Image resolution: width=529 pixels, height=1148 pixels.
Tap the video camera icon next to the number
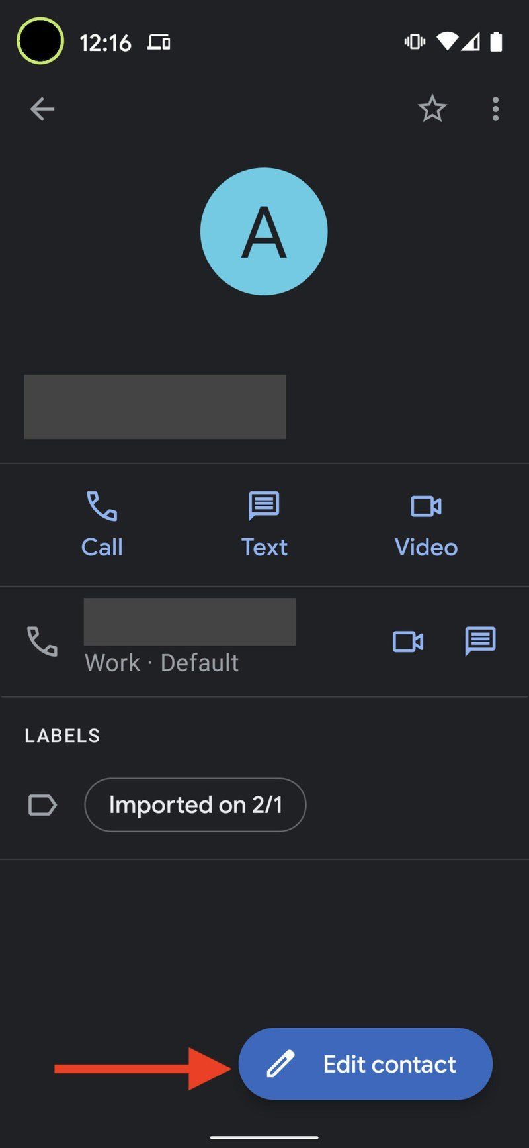point(408,641)
